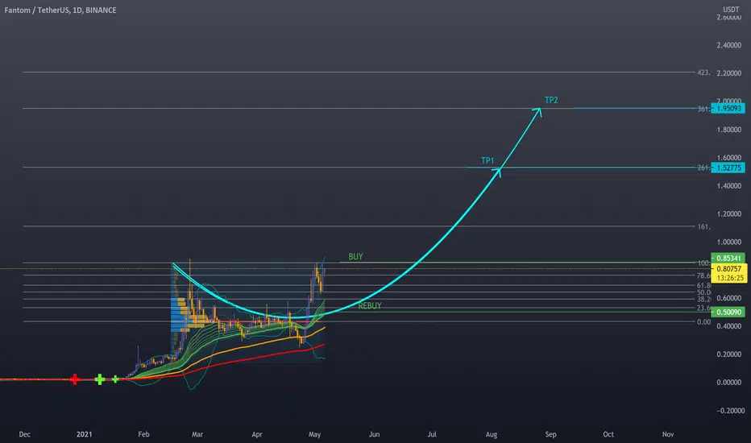The width and height of the screenshot is (751, 443).
Task: Click the 0.60000 price axis value
Action: (x=729, y=298)
